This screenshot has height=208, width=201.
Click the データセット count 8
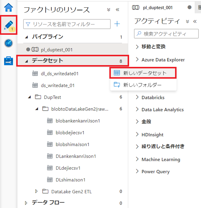(121, 61)
